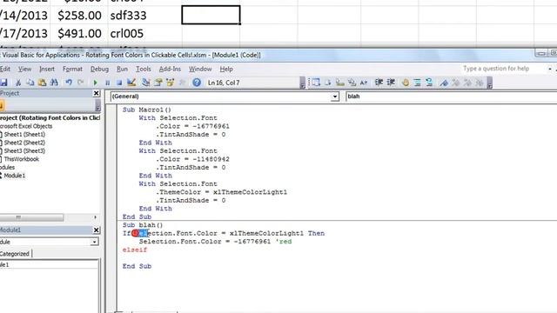Click the 'Sub Macro1()' line

tap(147, 110)
